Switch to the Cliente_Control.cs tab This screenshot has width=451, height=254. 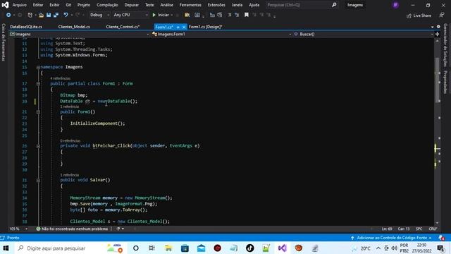tap(123, 27)
